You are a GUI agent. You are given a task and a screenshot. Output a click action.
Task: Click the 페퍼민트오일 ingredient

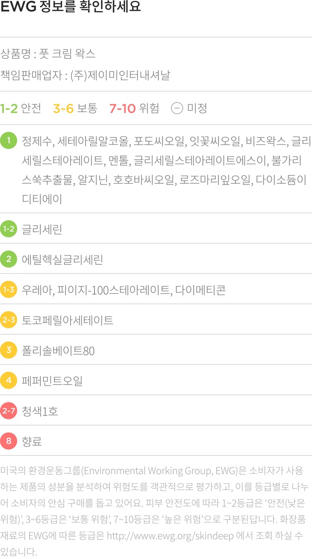tap(52, 381)
